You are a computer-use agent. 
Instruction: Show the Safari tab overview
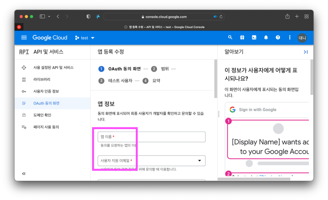click(x=306, y=16)
